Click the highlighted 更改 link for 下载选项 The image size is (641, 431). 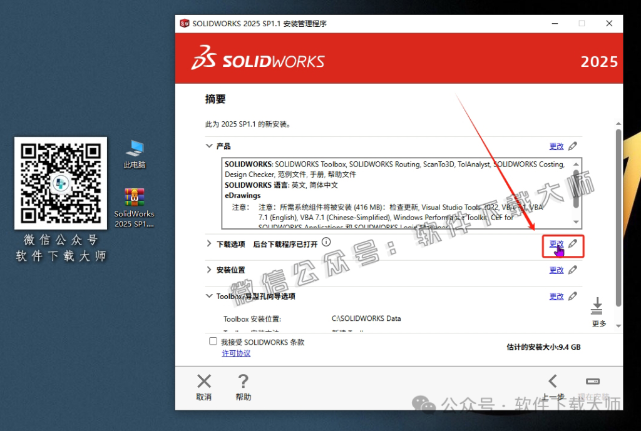[557, 243]
